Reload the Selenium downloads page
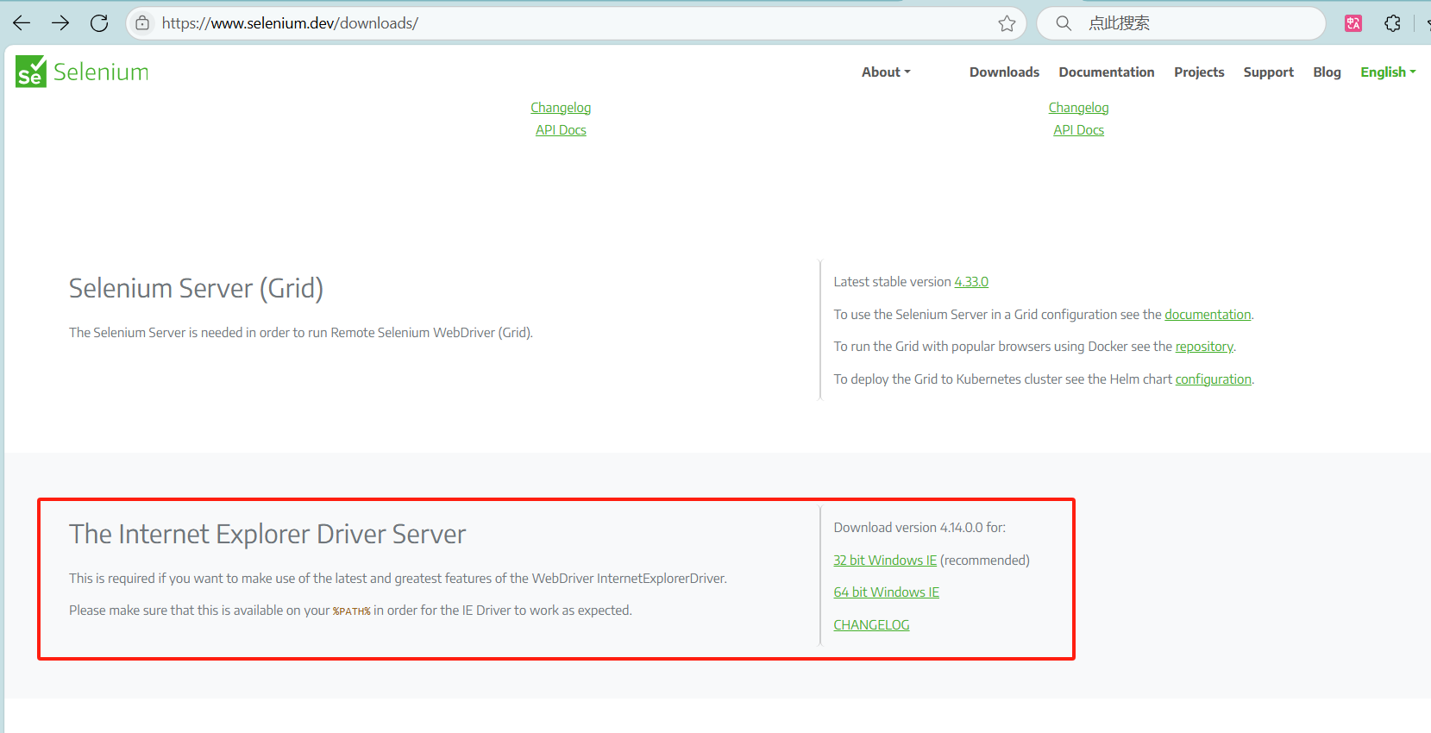Image resolution: width=1431 pixels, height=733 pixels. (99, 23)
